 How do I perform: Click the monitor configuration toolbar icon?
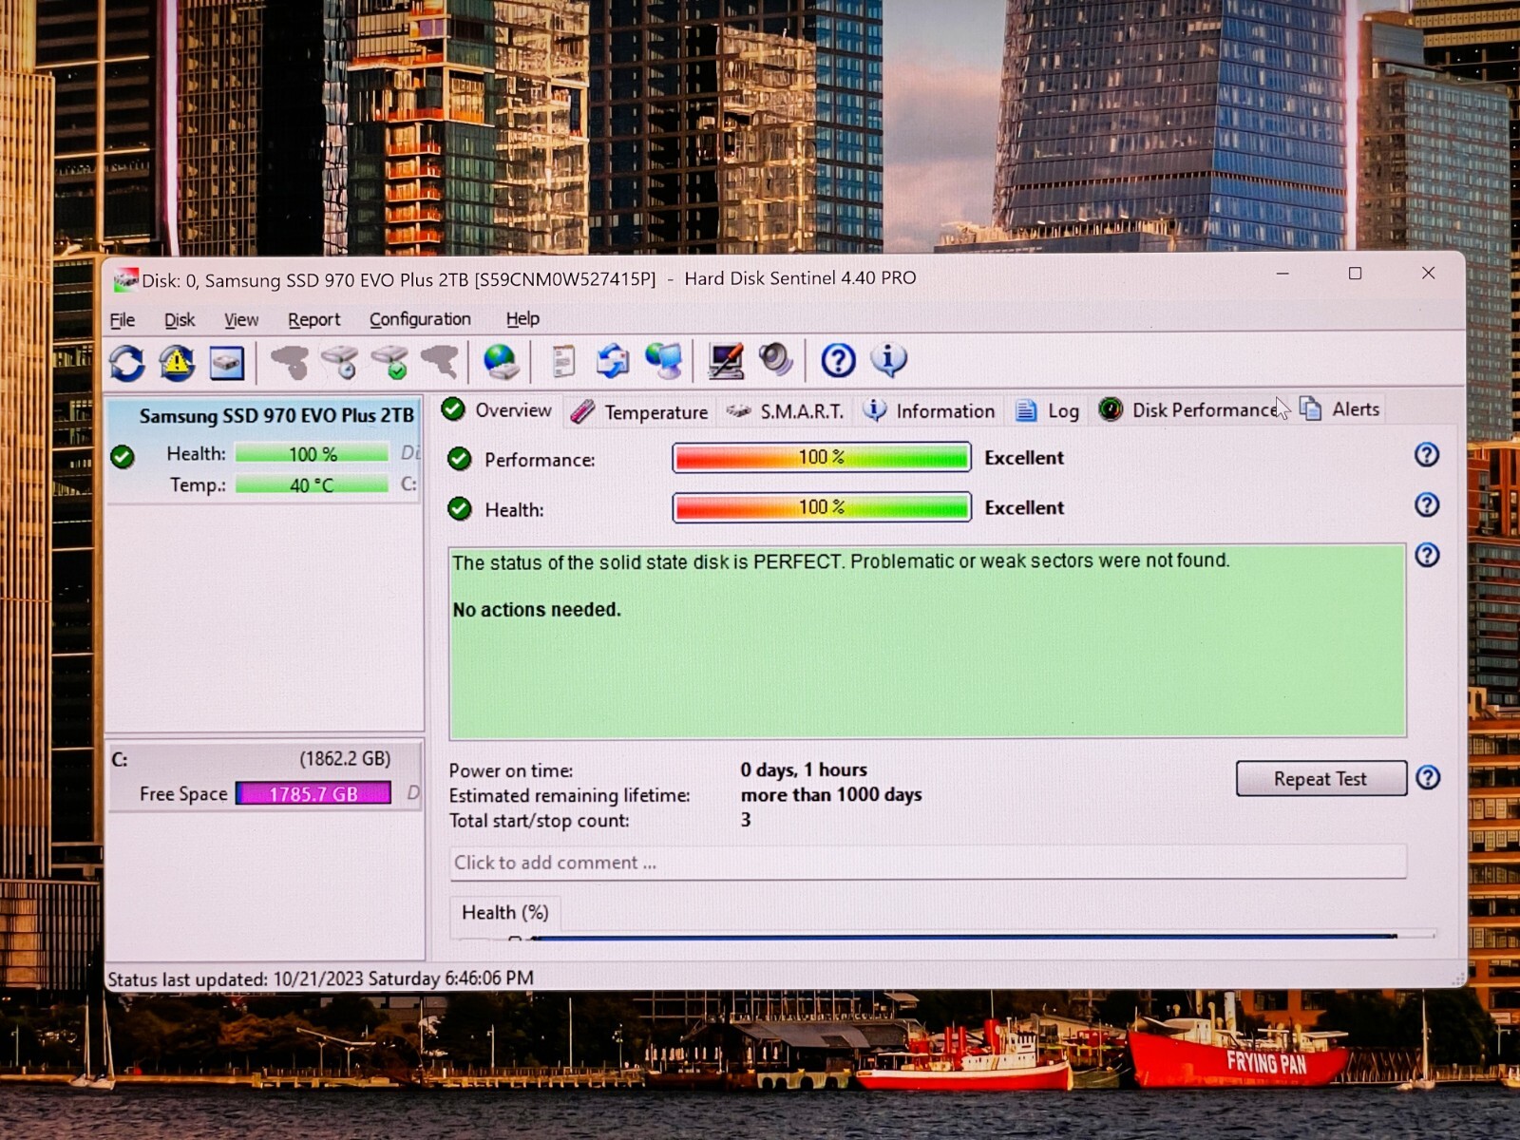click(x=727, y=361)
